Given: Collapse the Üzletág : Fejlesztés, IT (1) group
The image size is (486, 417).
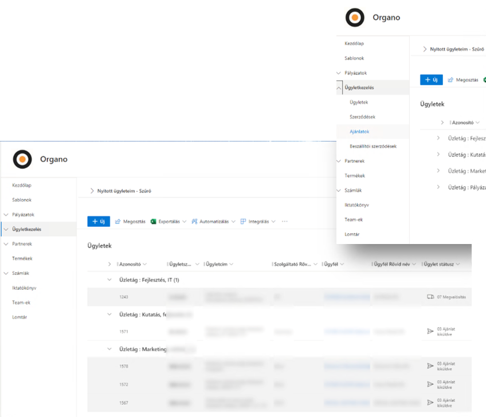Looking at the screenshot, I should click(109, 280).
